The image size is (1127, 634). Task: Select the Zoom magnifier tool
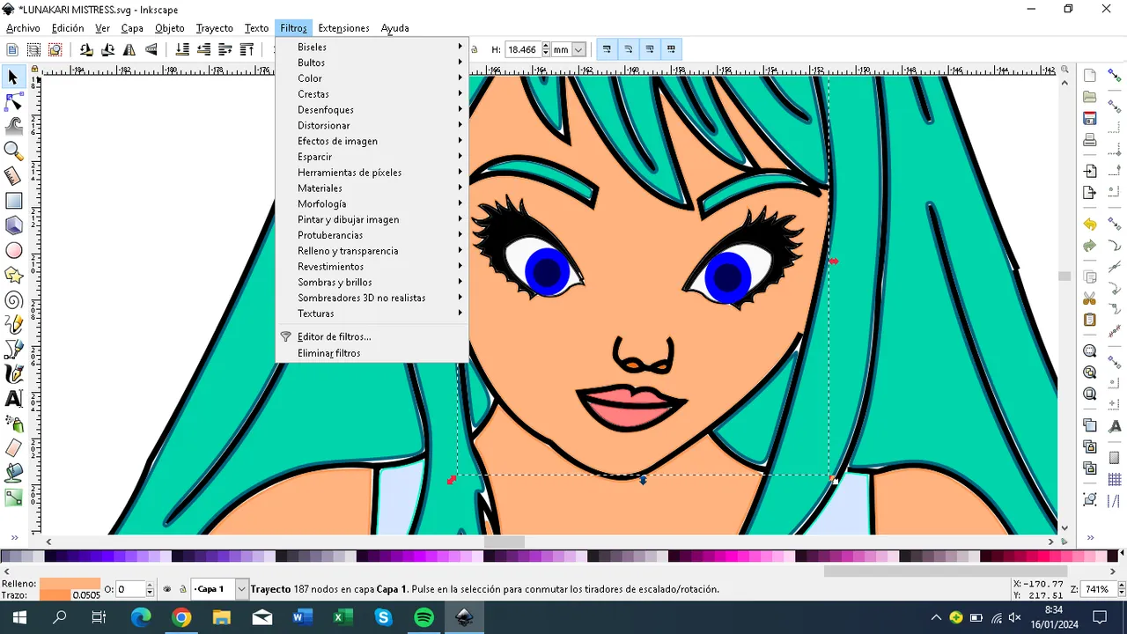coord(13,151)
